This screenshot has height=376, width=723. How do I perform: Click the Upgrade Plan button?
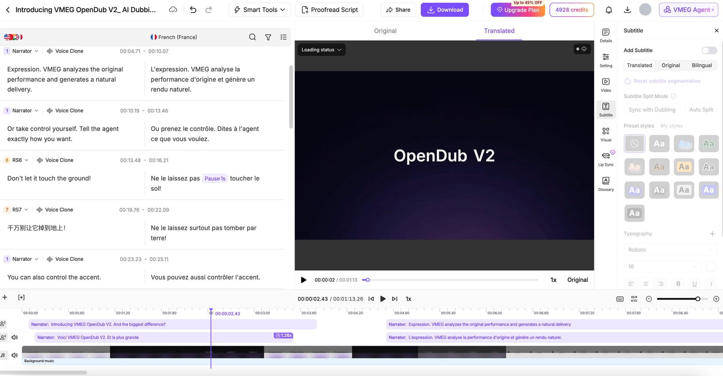tap(518, 9)
